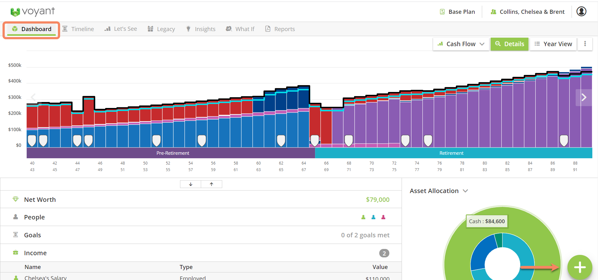Expand the Net Worth section
598x280 pixels.
click(40, 200)
